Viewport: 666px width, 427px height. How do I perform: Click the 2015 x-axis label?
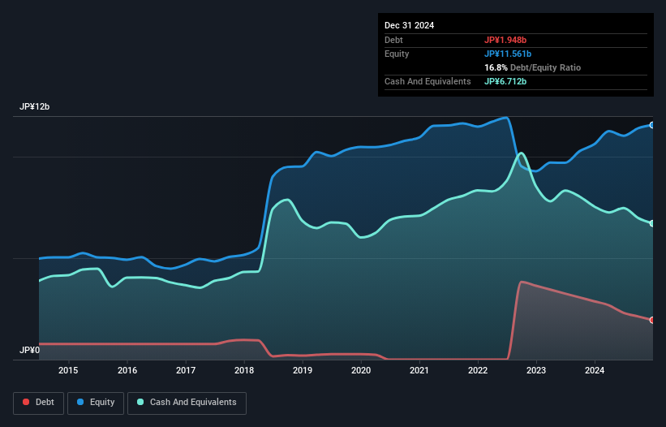[68, 370]
